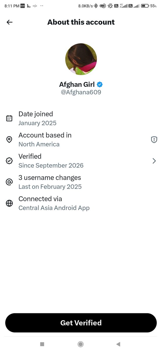Tap the back arrow icon
The image size is (162, 352).
tap(10, 22)
